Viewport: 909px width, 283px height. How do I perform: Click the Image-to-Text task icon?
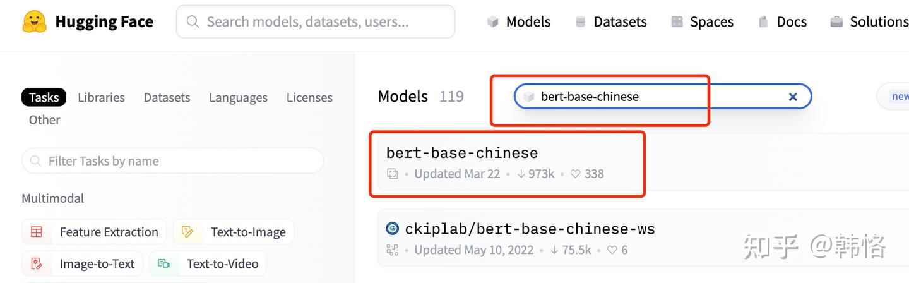[x=37, y=263]
